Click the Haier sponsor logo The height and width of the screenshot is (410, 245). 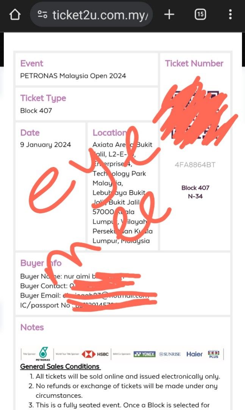(x=194, y=354)
